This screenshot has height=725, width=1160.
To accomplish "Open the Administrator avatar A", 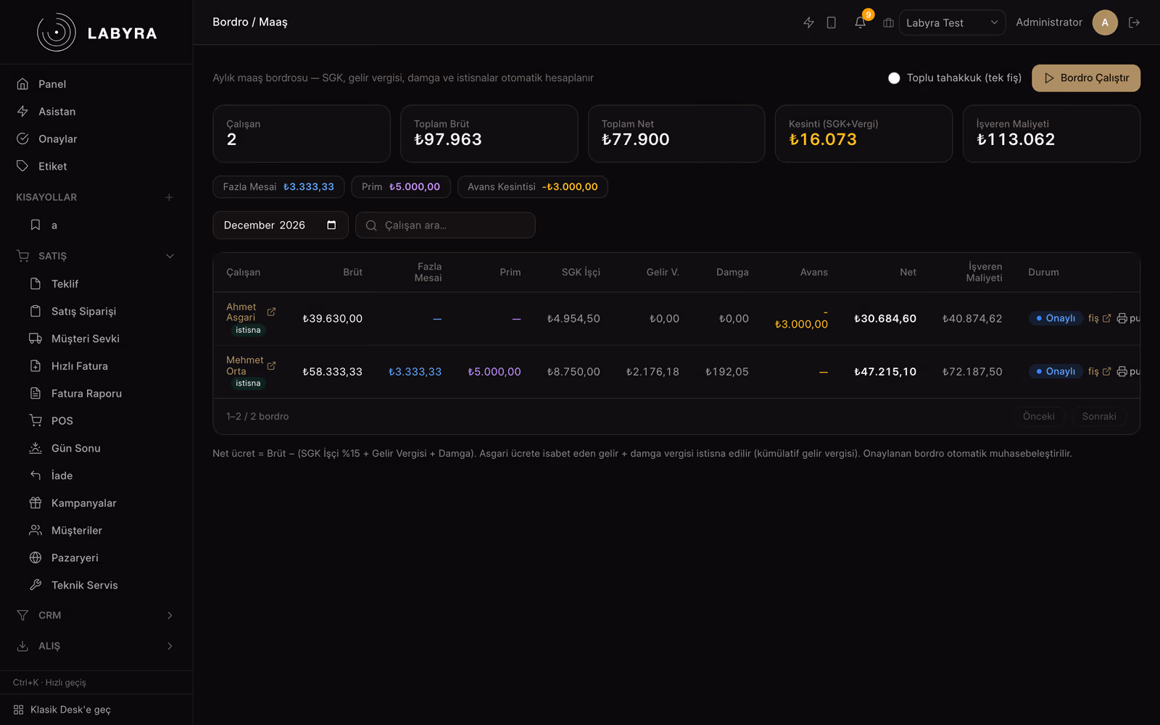I will click(1105, 22).
